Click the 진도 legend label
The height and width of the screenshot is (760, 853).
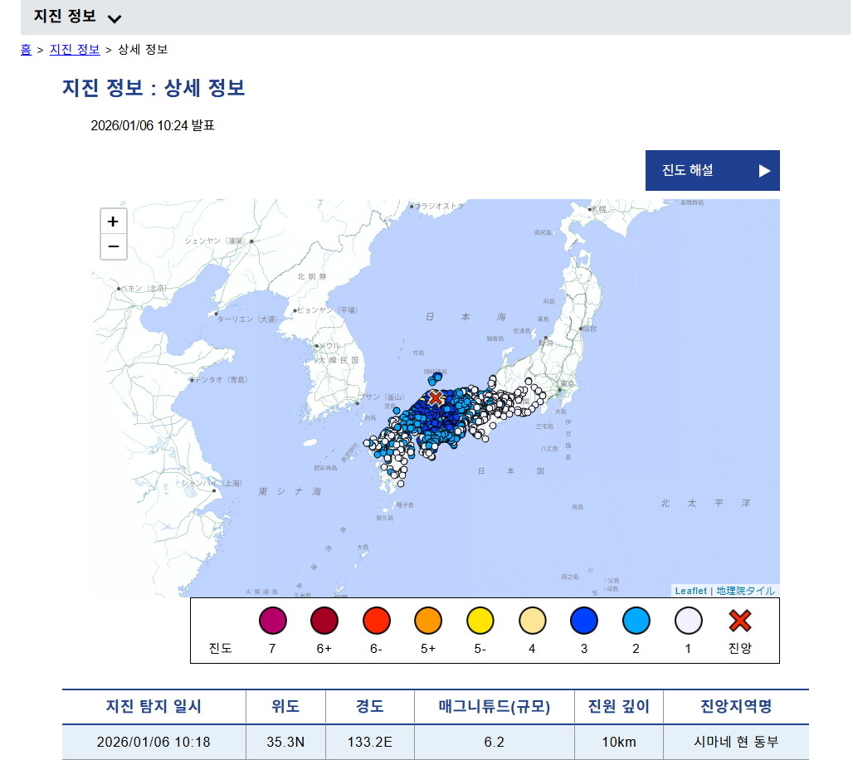[221, 648]
